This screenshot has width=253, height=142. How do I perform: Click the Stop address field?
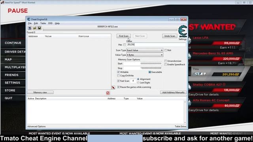coord(143,68)
